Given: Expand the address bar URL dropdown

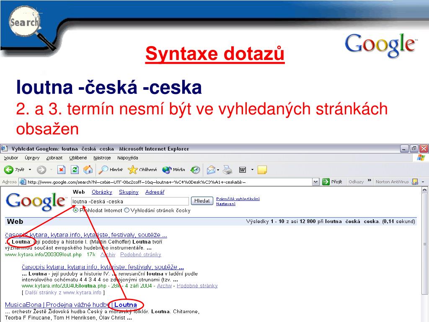Looking at the screenshot, I should 316,182.
